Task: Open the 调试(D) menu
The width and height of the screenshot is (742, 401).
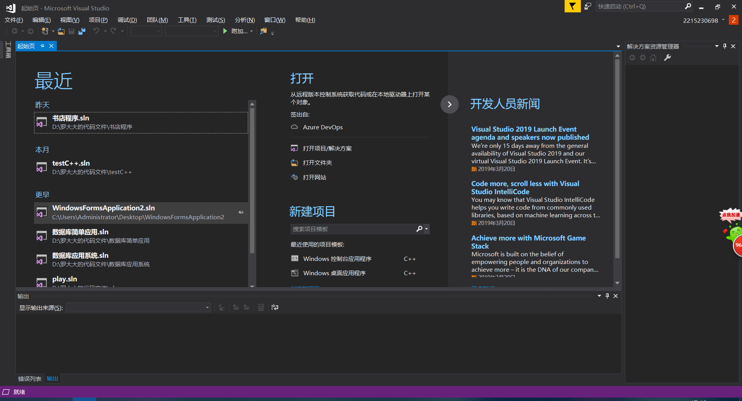Action: tap(127, 20)
